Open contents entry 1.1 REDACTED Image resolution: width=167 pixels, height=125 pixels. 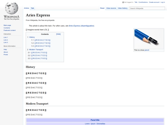click(42, 40)
